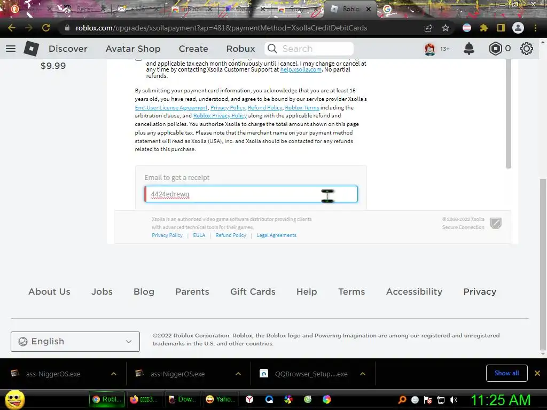Open the Legal Agreements footer link
Viewport: 547px width, 410px height.
click(x=276, y=235)
